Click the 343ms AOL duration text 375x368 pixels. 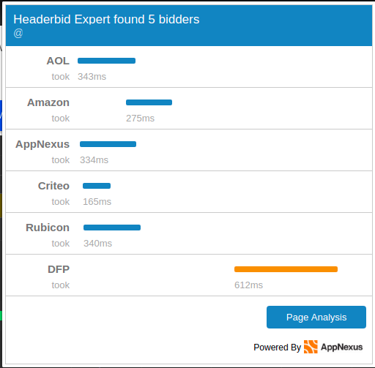[x=92, y=77]
